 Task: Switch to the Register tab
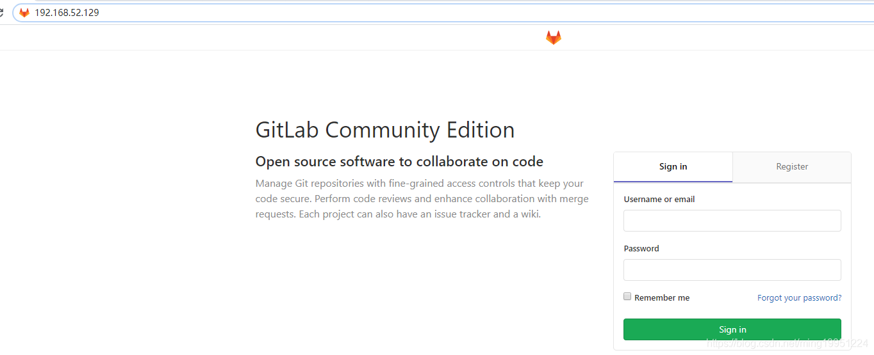click(x=792, y=167)
